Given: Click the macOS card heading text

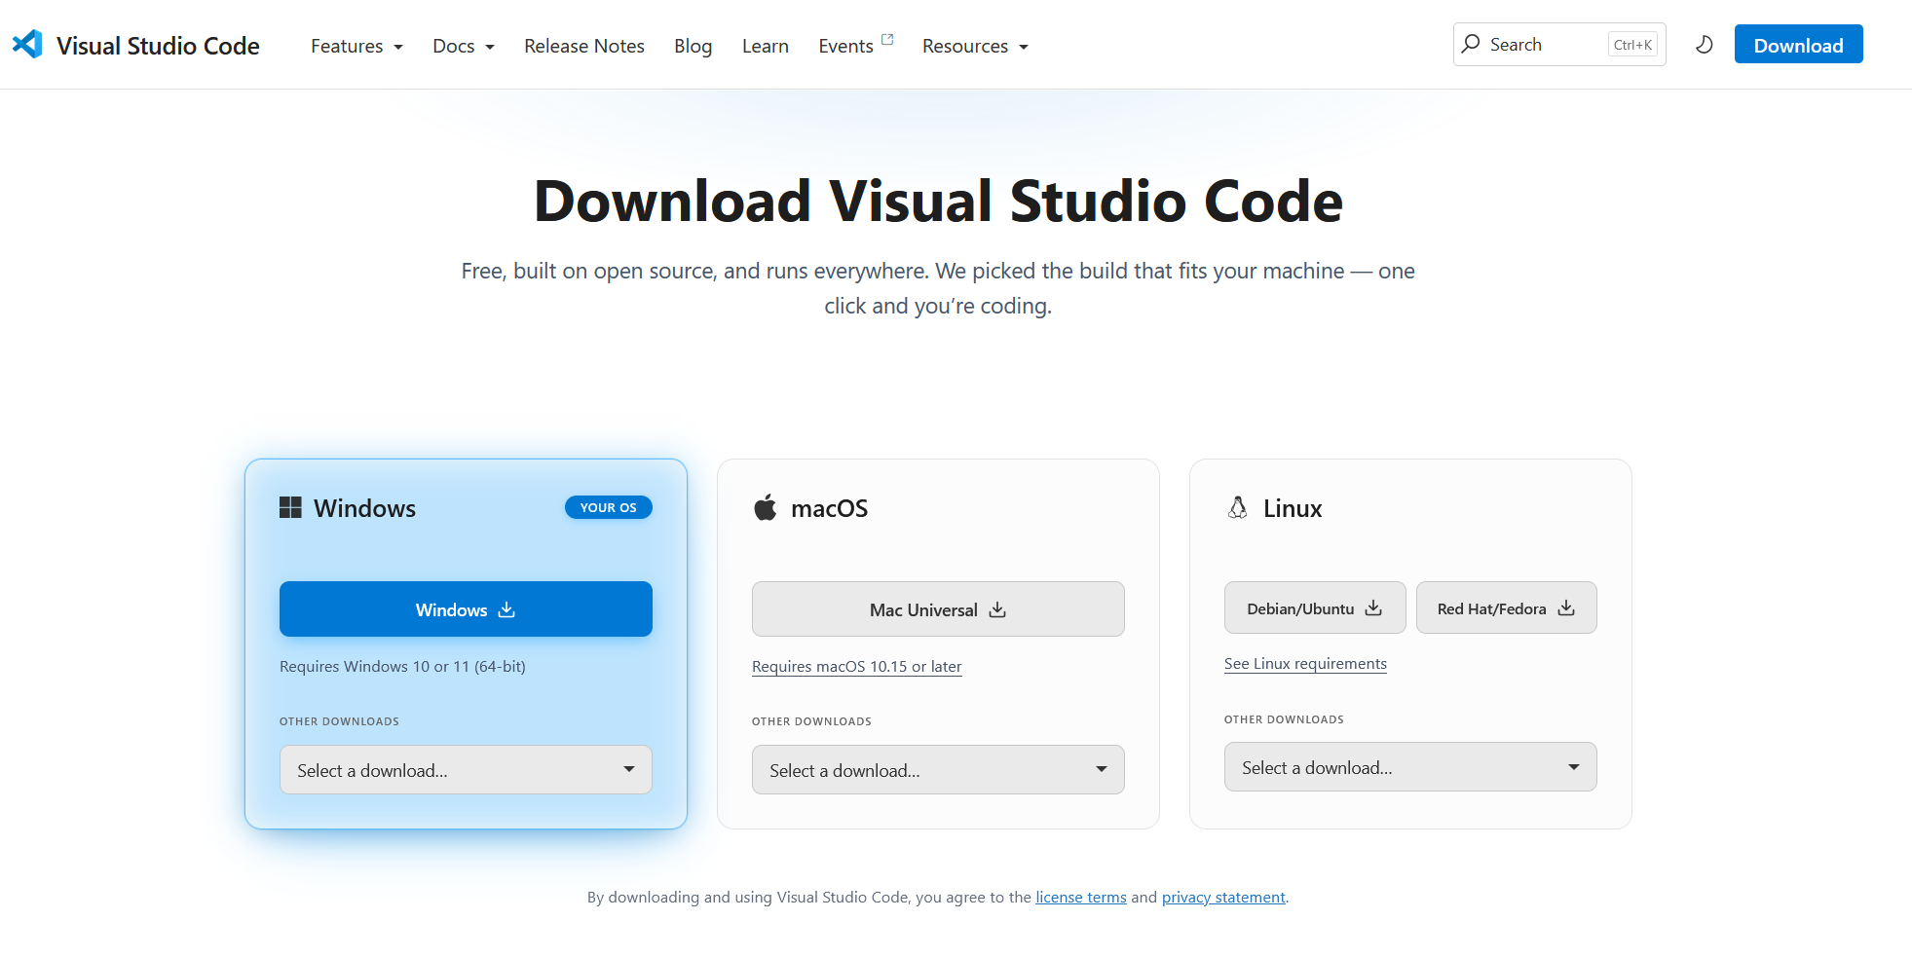Looking at the screenshot, I should coord(829,508).
